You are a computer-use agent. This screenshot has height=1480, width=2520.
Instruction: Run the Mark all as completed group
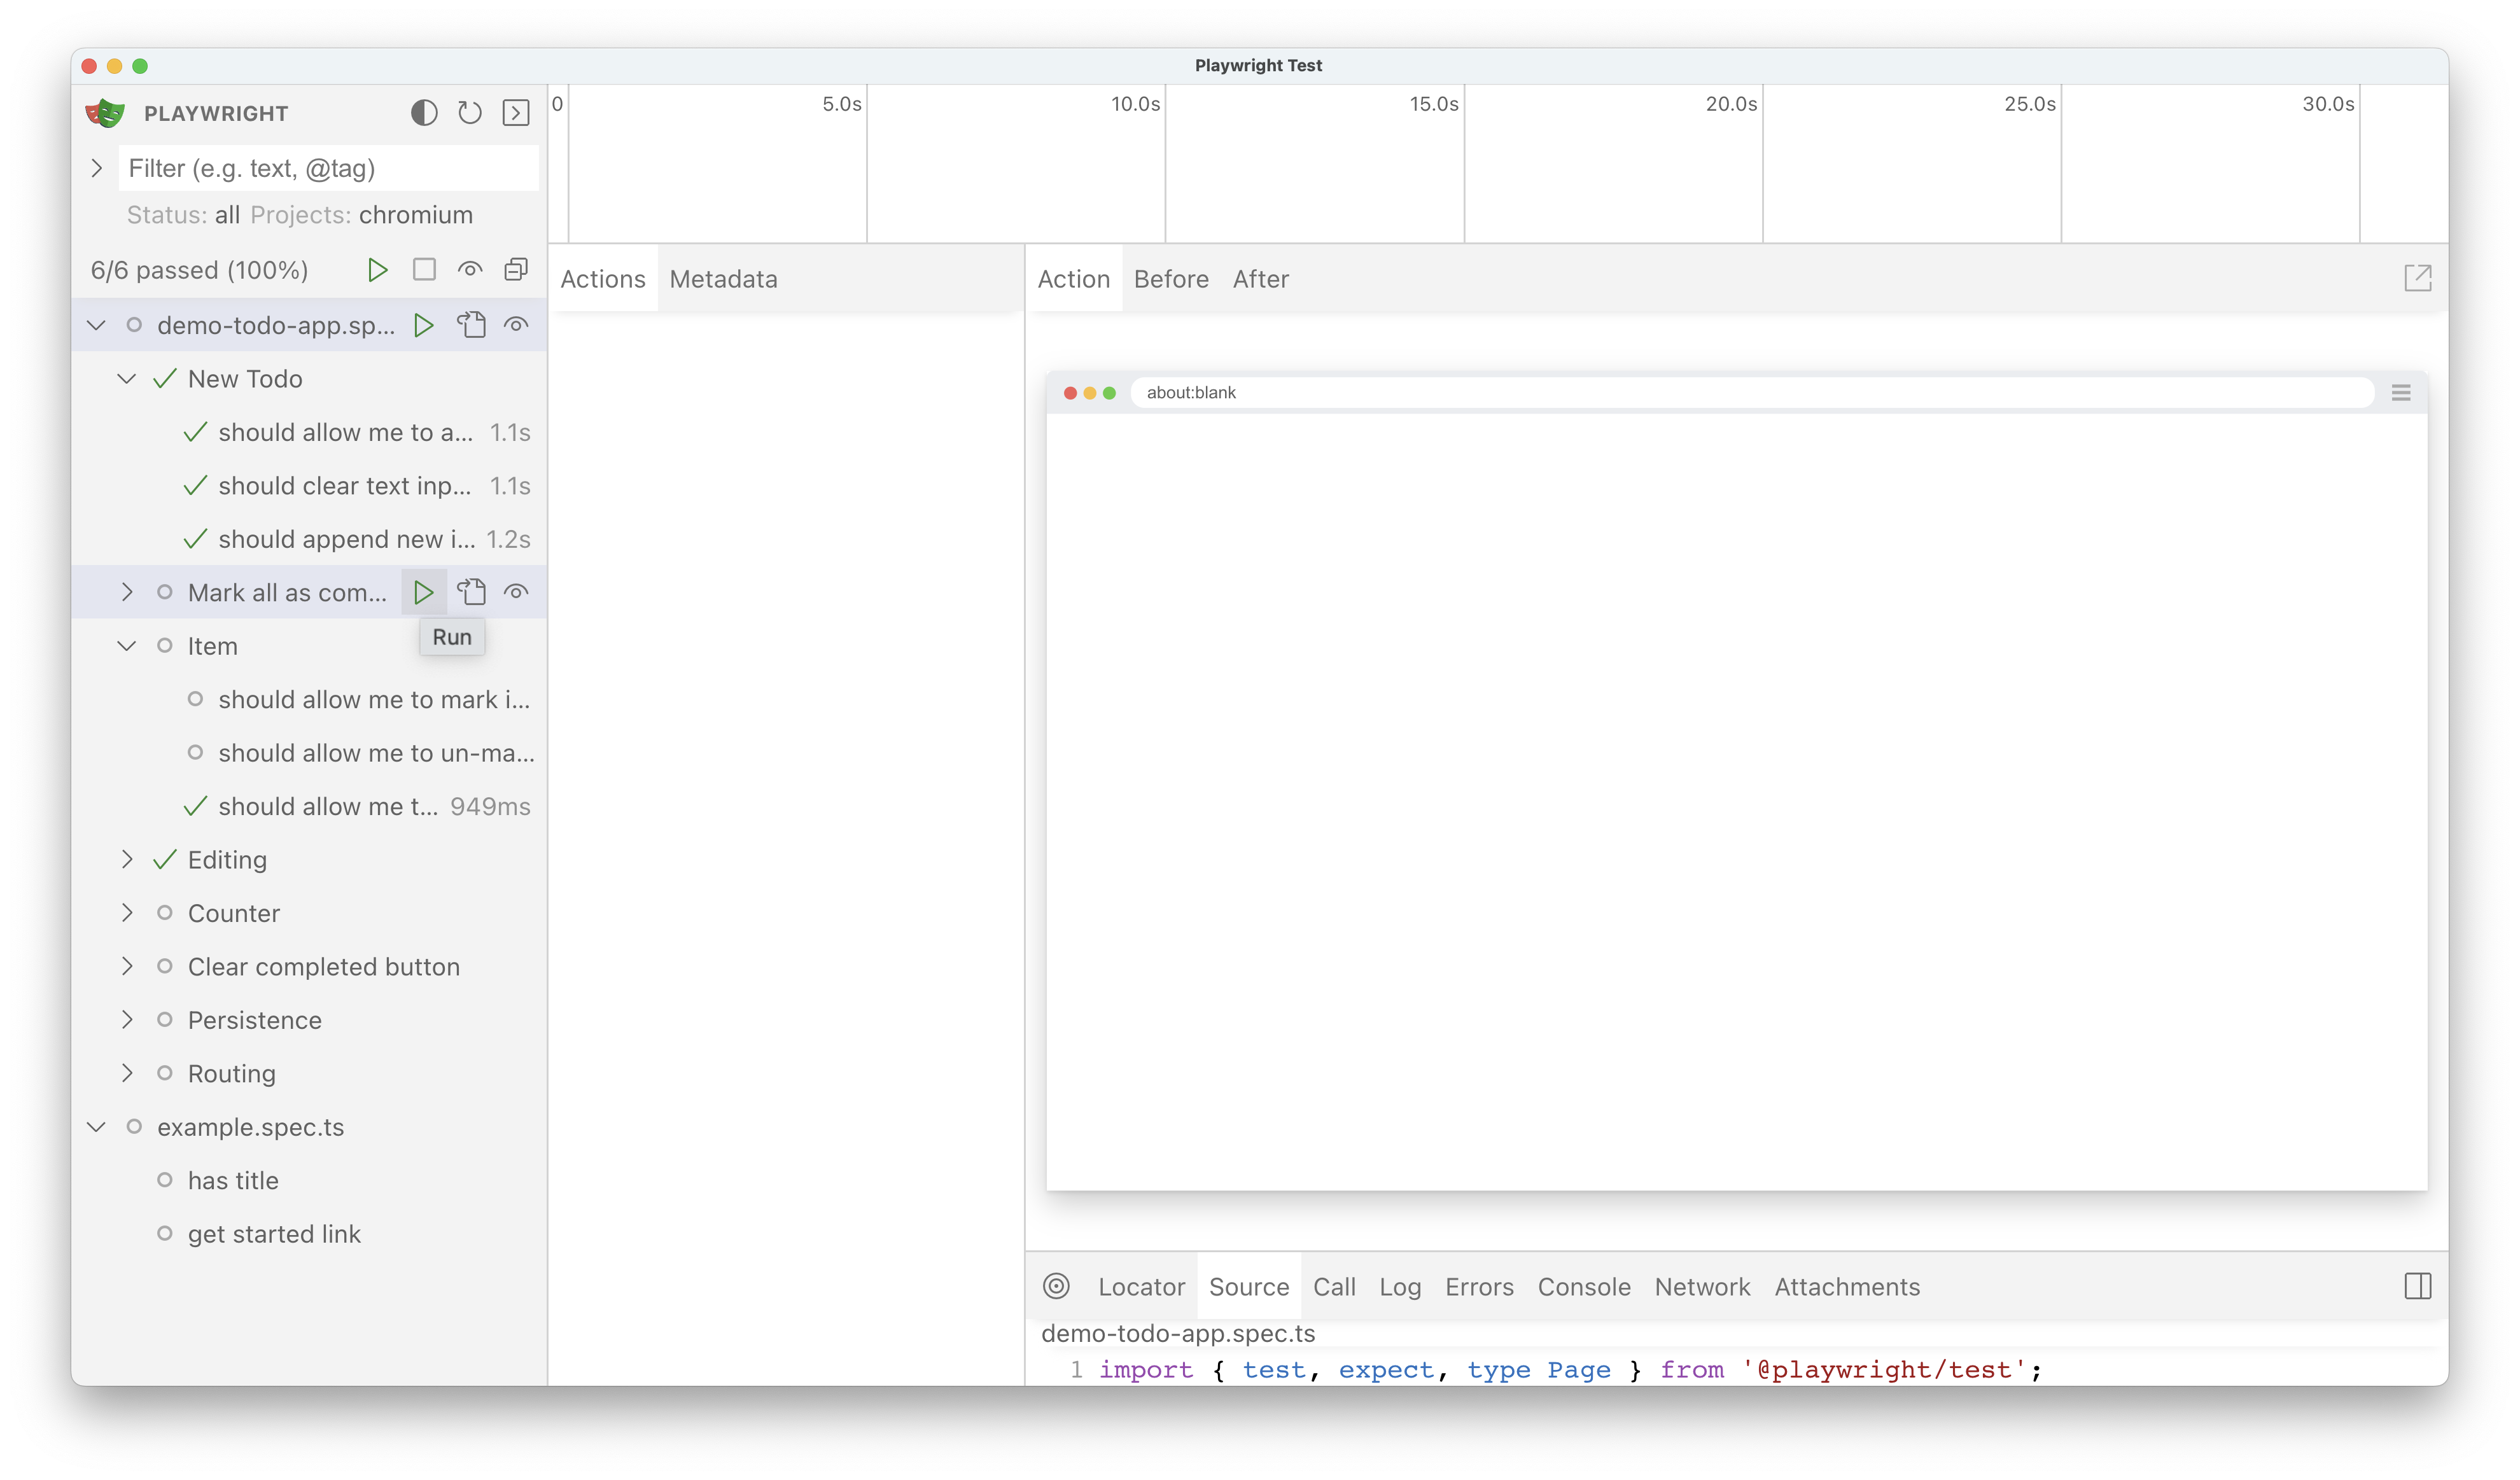[x=424, y=591]
